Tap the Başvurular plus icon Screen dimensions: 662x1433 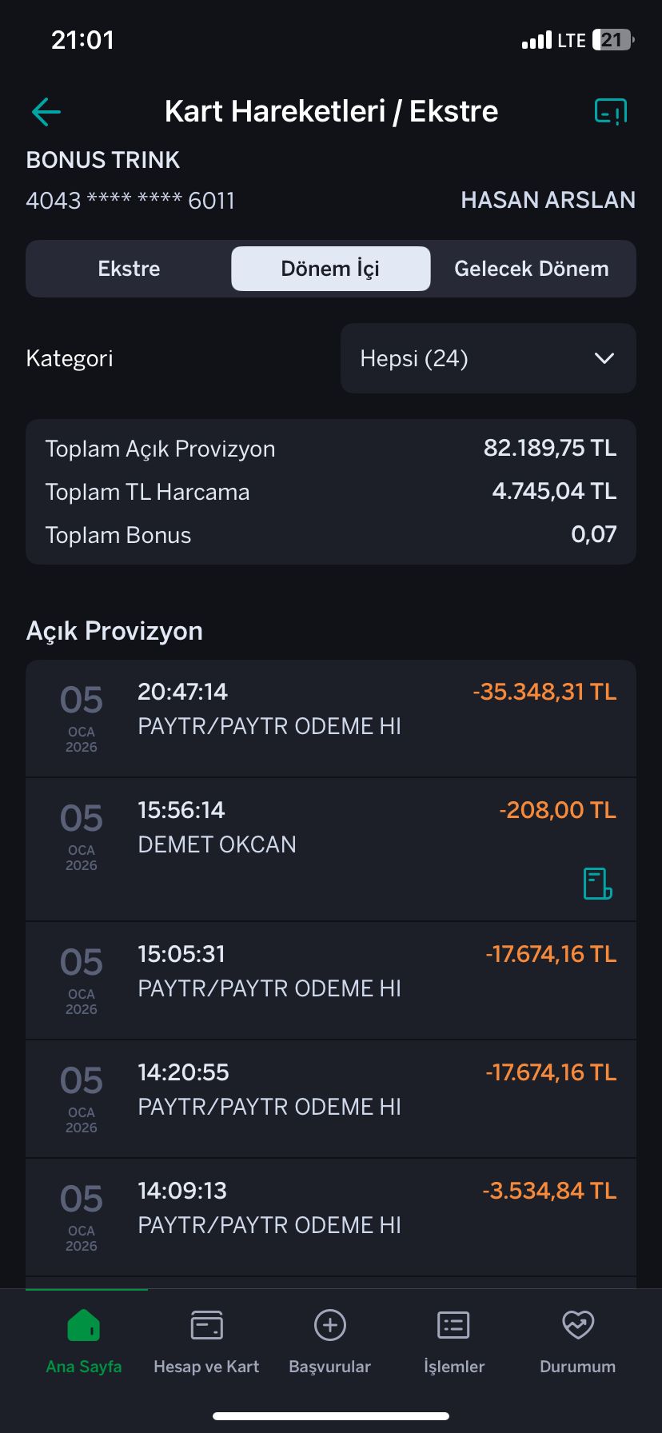pos(329,1325)
